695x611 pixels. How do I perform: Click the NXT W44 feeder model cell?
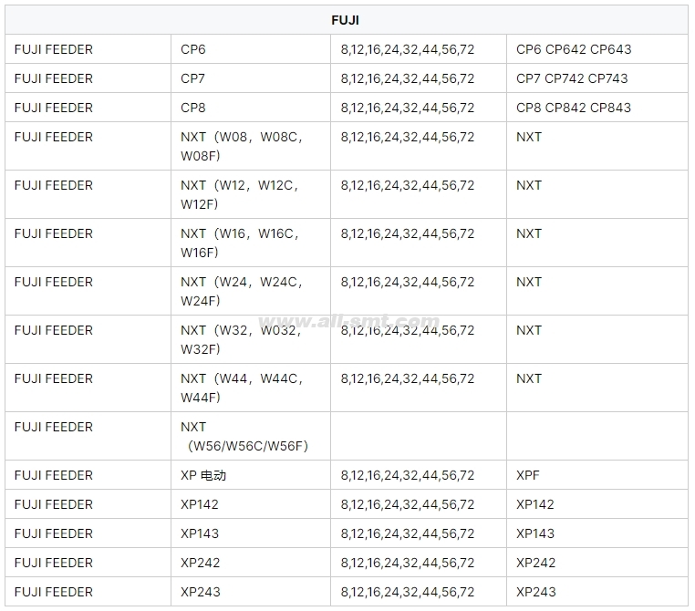point(251,388)
